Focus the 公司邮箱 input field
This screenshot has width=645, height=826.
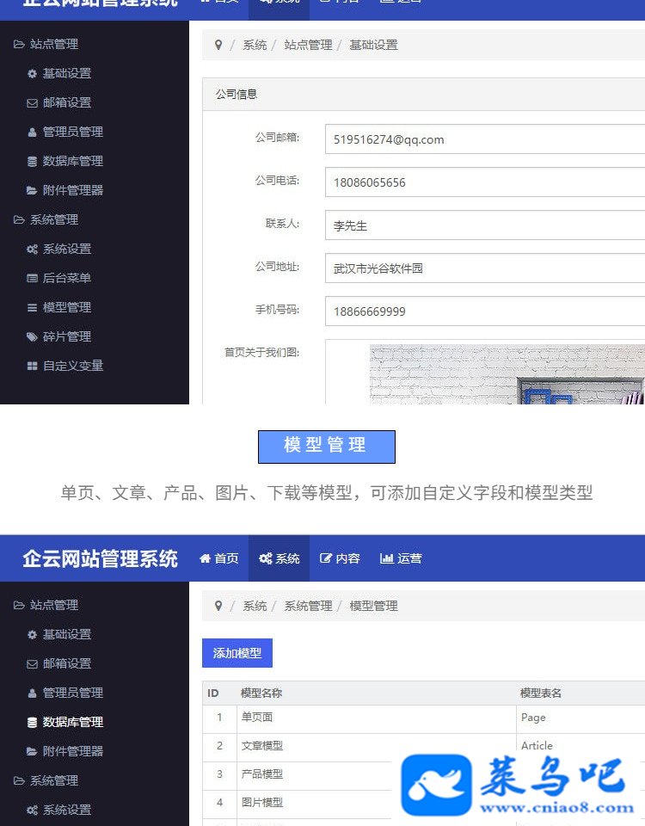tap(485, 139)
